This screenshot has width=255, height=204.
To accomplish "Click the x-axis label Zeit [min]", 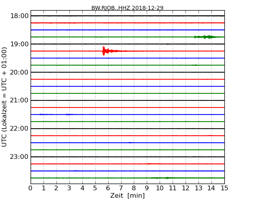I will pyautogui.click(x=127, y=195).
